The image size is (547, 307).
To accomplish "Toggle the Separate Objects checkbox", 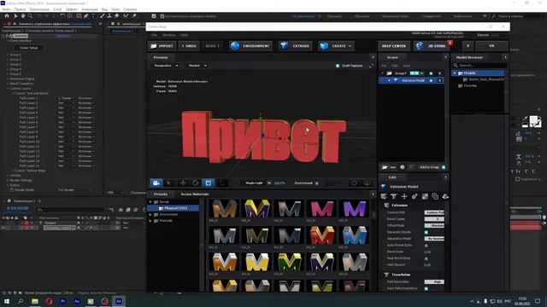I will tap(426, 232).
